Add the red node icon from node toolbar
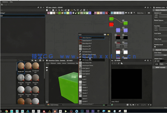This screenshot has height=113, width=167. (106, 13)
